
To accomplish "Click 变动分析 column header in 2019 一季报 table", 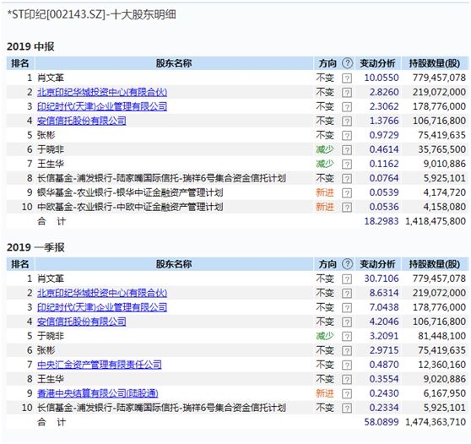I will point(377,263).
